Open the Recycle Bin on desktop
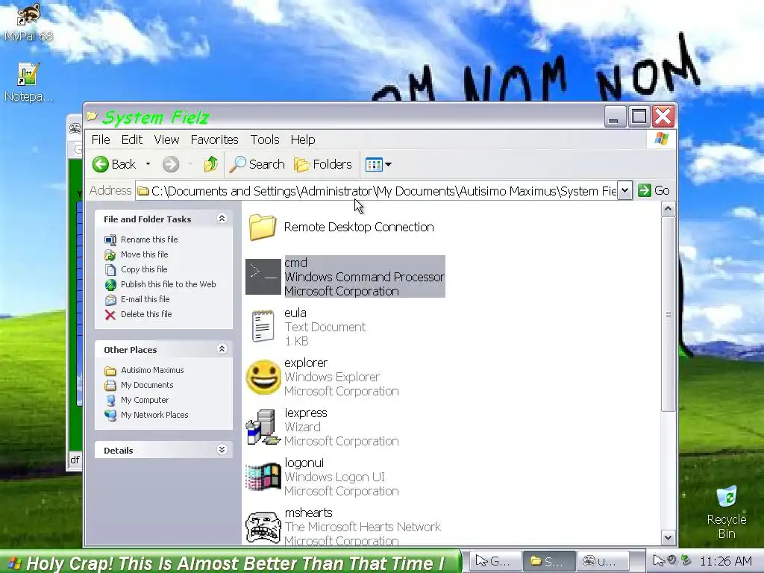764x573 pixels. tap(727, 512)
